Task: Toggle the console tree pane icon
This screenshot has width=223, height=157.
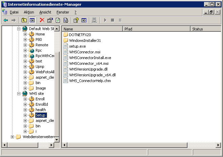Action: (x=32, y=20)
